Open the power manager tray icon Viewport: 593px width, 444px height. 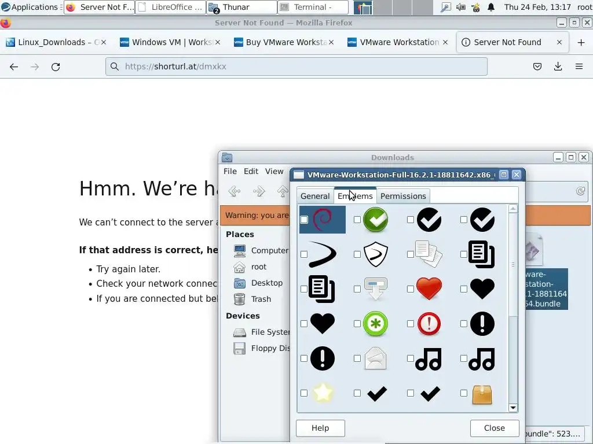coord(476,7)
